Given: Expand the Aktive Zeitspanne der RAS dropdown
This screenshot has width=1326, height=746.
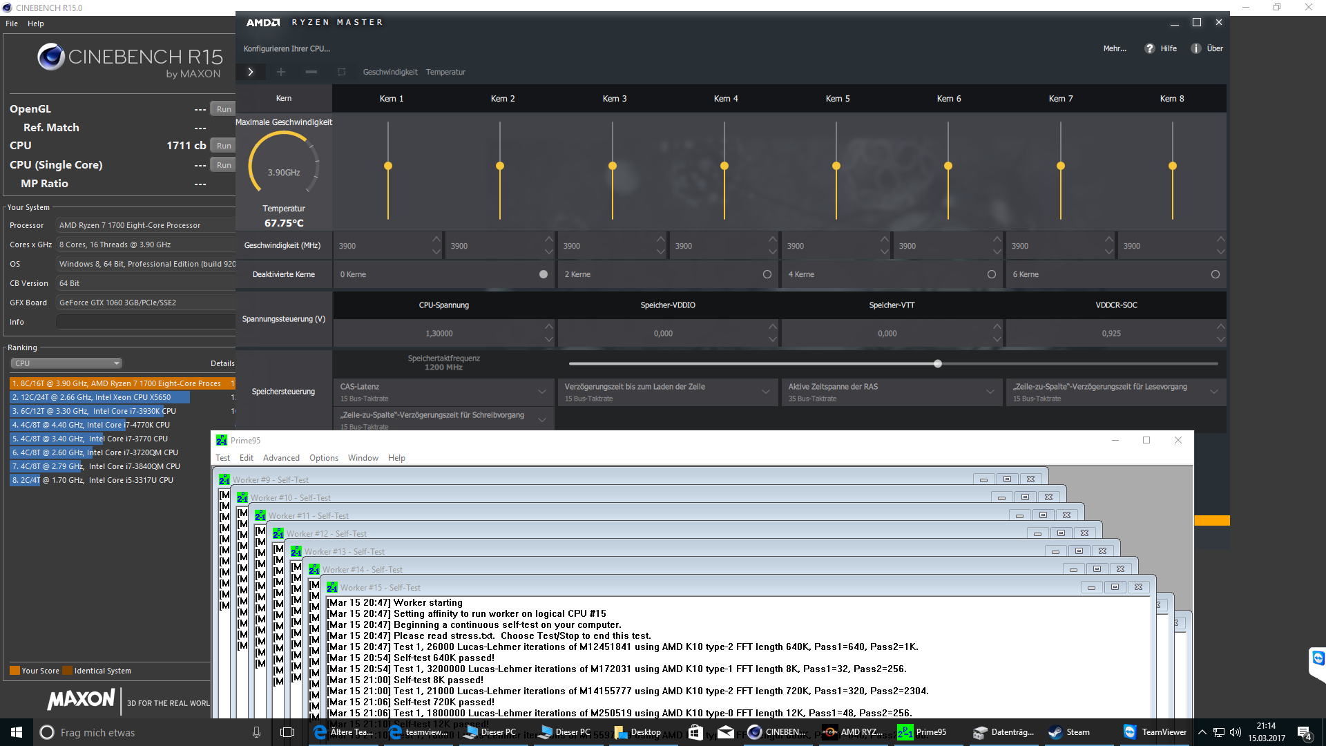Looking at the screenshot, I should pyautogui.click(x=990, y=392).
